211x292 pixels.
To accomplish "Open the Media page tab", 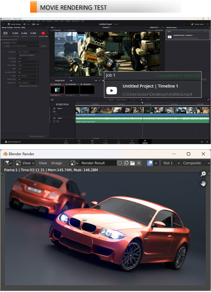I will pyautogui.click(x=66, y=142).
